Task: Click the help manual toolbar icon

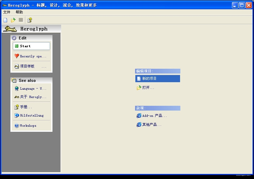Action: click(30, 20)
